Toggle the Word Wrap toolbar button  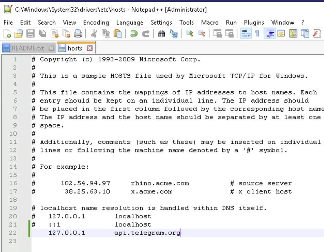245,33
